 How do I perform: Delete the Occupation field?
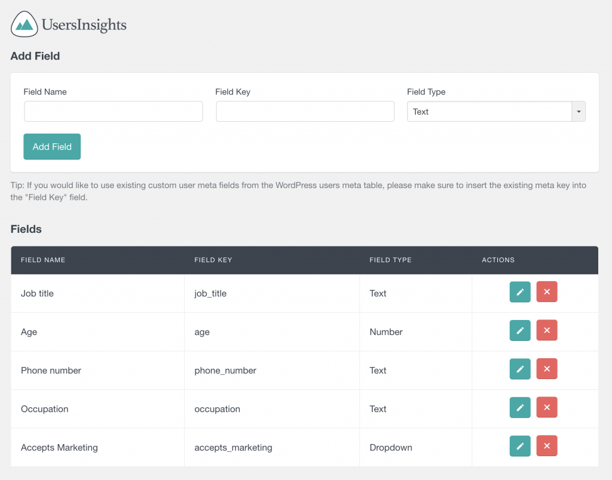tap(546, 407)
